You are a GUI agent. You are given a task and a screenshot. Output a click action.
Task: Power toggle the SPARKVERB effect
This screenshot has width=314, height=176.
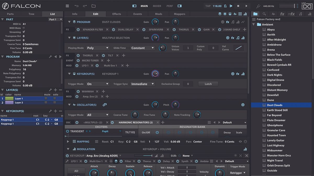click(x=144, y=29)
